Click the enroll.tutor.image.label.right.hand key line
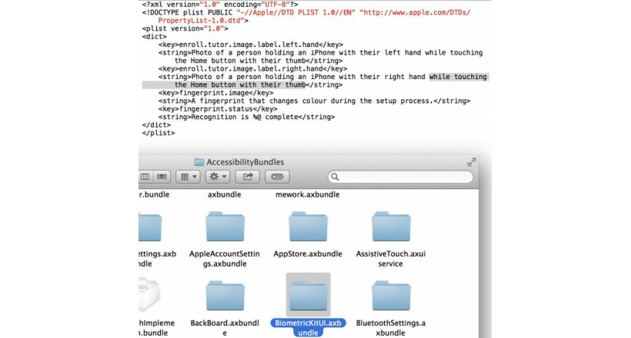Viewport: 631px width, 338px height. [252, 68]
